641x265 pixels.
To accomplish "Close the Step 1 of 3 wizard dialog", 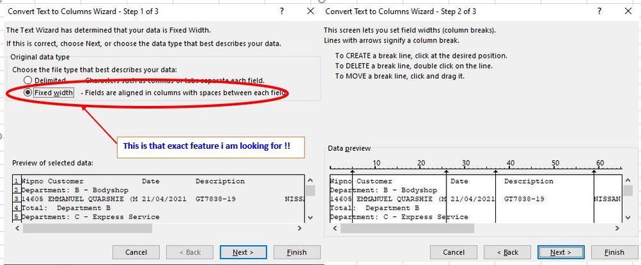I will [310, 12].
